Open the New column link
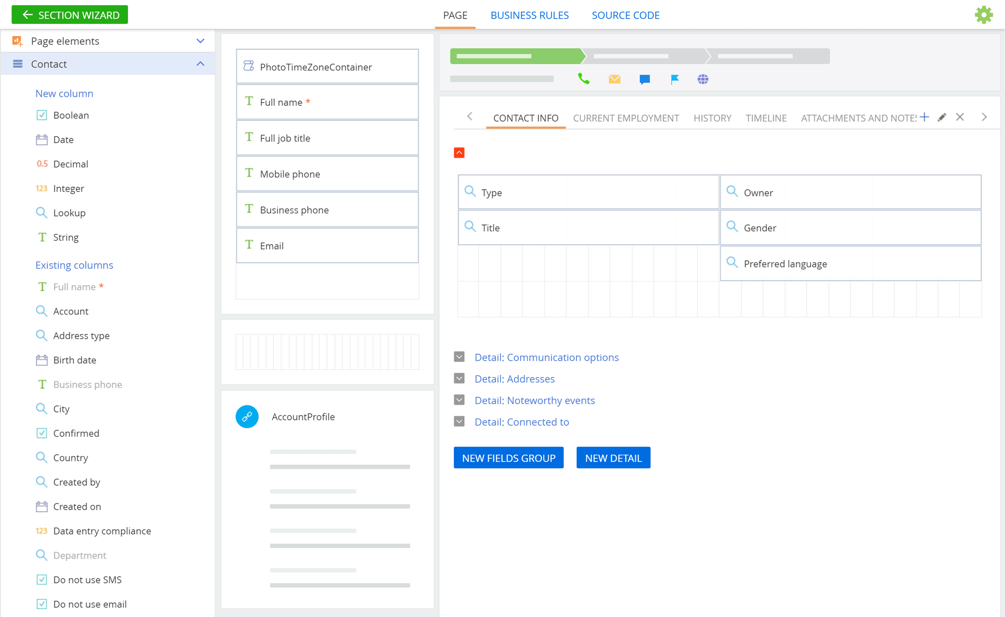Screen dimensions: 1005x617 click(64, 93)
